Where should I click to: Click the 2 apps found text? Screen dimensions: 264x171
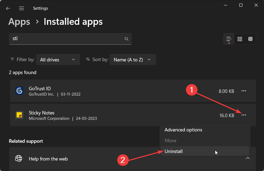(x=23, y=72)
